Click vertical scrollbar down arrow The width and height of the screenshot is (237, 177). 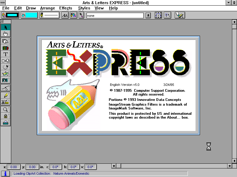234,160
